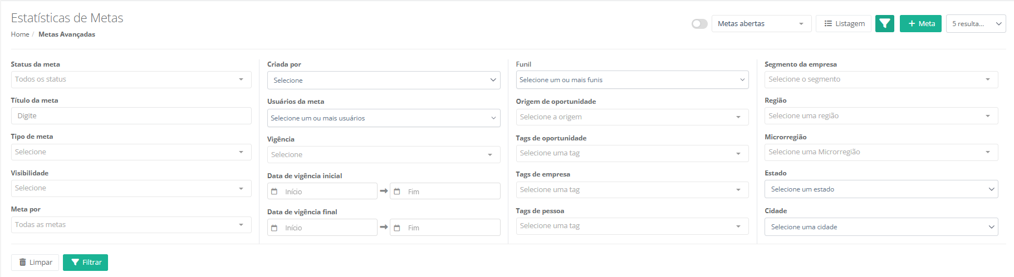Click the trash icon on Limpar
Viewport: 1014px width, 277px height.
[x=23, y=263]
